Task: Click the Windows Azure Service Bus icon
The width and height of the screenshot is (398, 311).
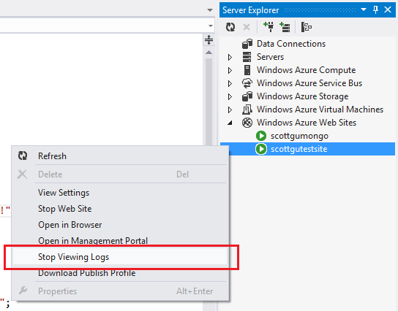Action: pyautogui.click(x=247, y=83)
